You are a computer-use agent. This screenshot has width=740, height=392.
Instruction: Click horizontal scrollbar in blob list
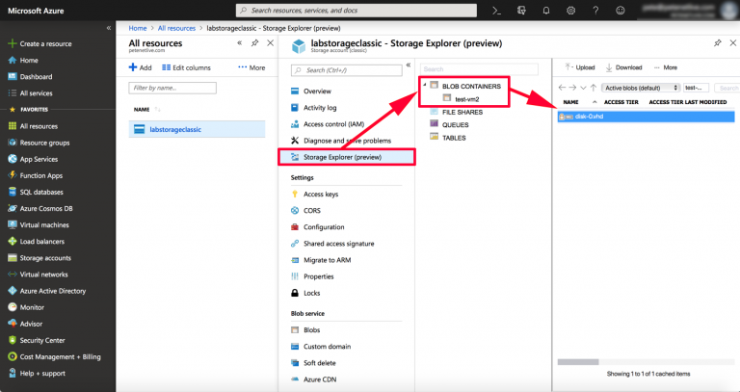(578, 362)
